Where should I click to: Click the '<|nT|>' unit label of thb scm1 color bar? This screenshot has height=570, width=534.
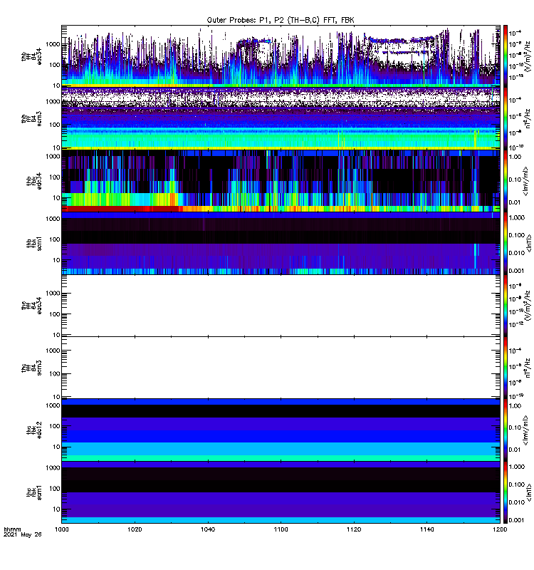[x=528, y=243]
